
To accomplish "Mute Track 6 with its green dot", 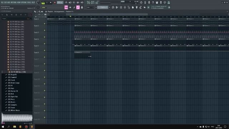I will click(44, 57).
